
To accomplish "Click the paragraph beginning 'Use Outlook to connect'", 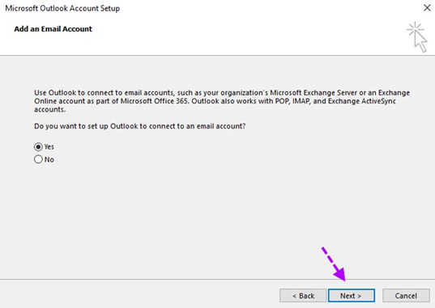I will pyautogui.click(x=222, y=101).
